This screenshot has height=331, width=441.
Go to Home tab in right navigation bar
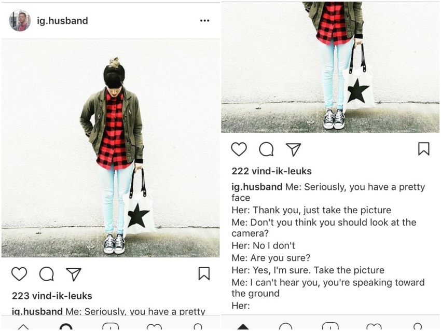click(x=243, y=326)
